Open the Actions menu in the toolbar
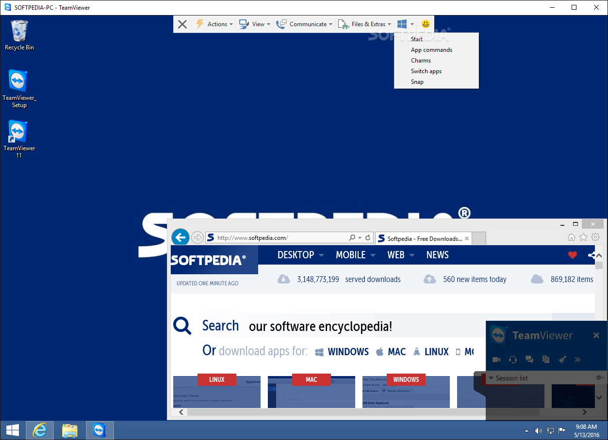608x440 pixels. [x=214, y=24]
